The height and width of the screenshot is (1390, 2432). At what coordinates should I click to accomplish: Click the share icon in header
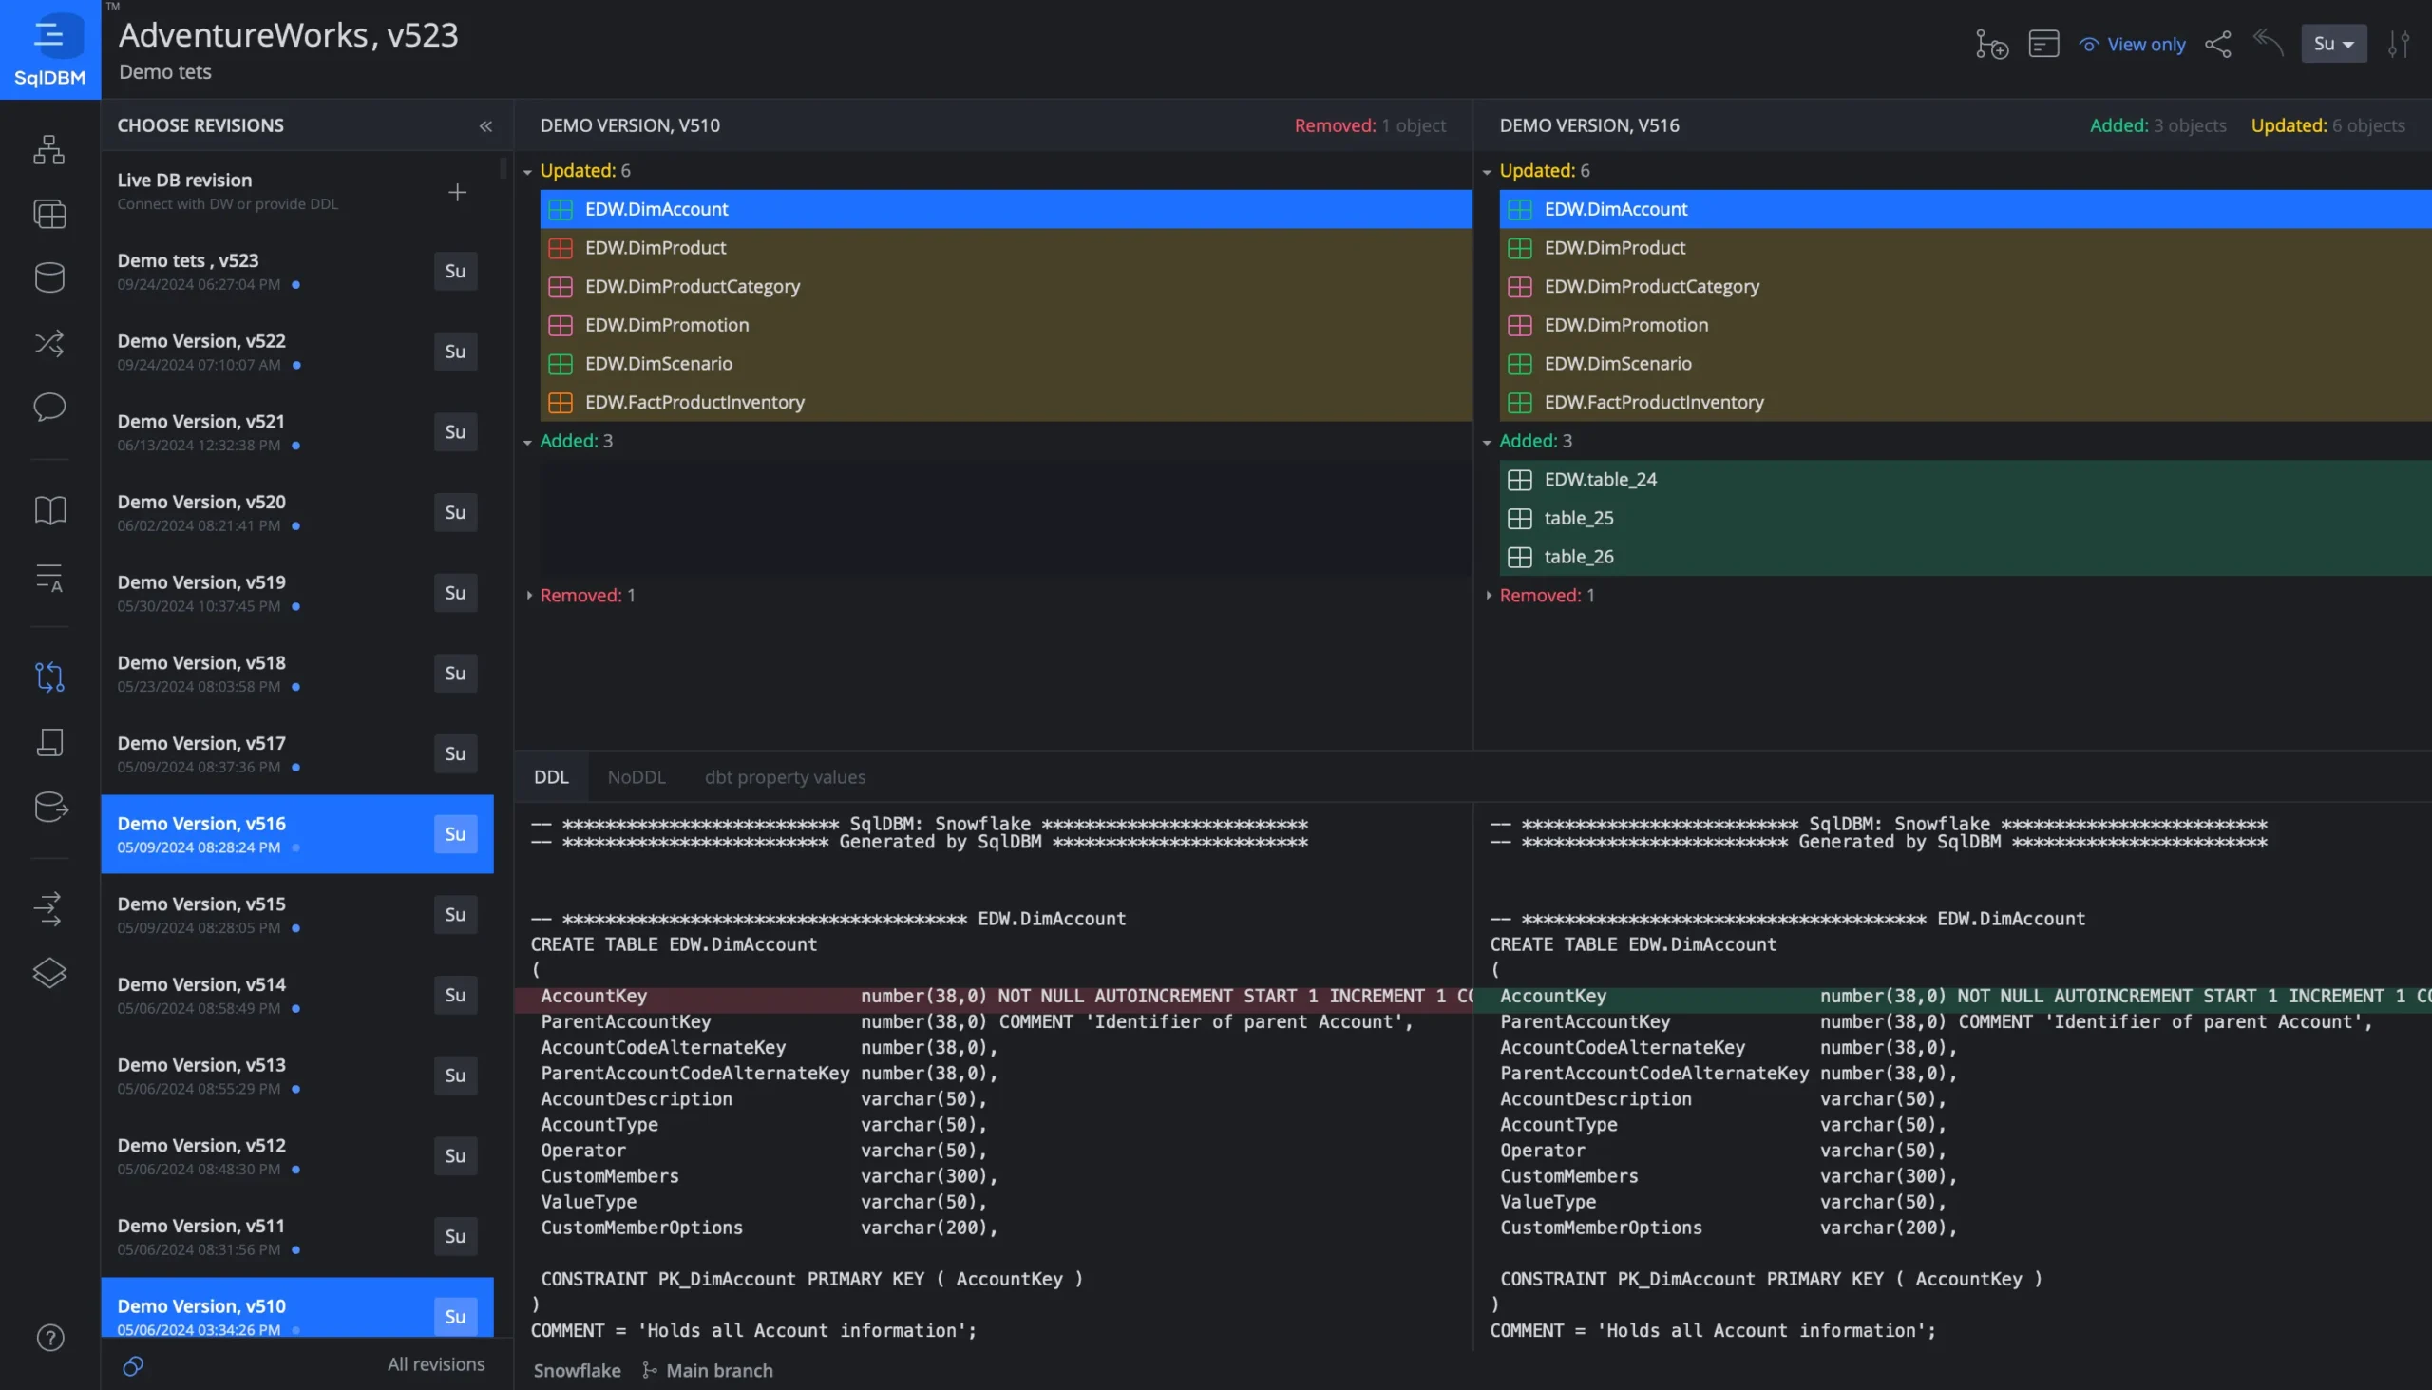tap(2218, 44)
